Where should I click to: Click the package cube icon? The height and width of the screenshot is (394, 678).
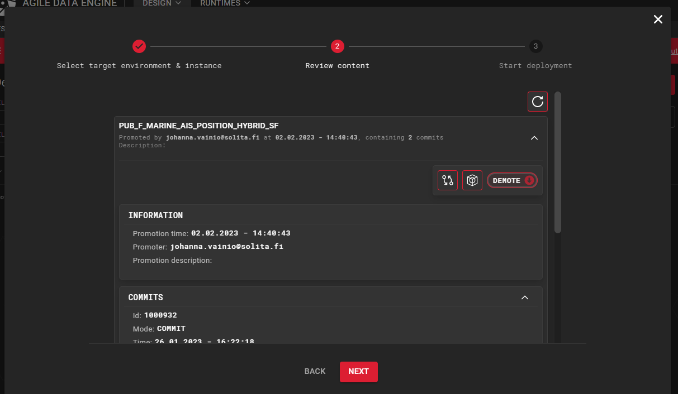click(x=472, y=180)
